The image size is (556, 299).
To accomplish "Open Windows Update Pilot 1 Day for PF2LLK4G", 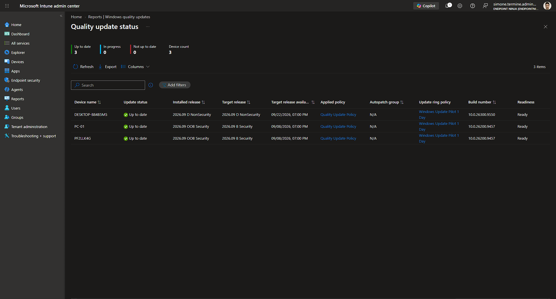I will pos(439,138).
